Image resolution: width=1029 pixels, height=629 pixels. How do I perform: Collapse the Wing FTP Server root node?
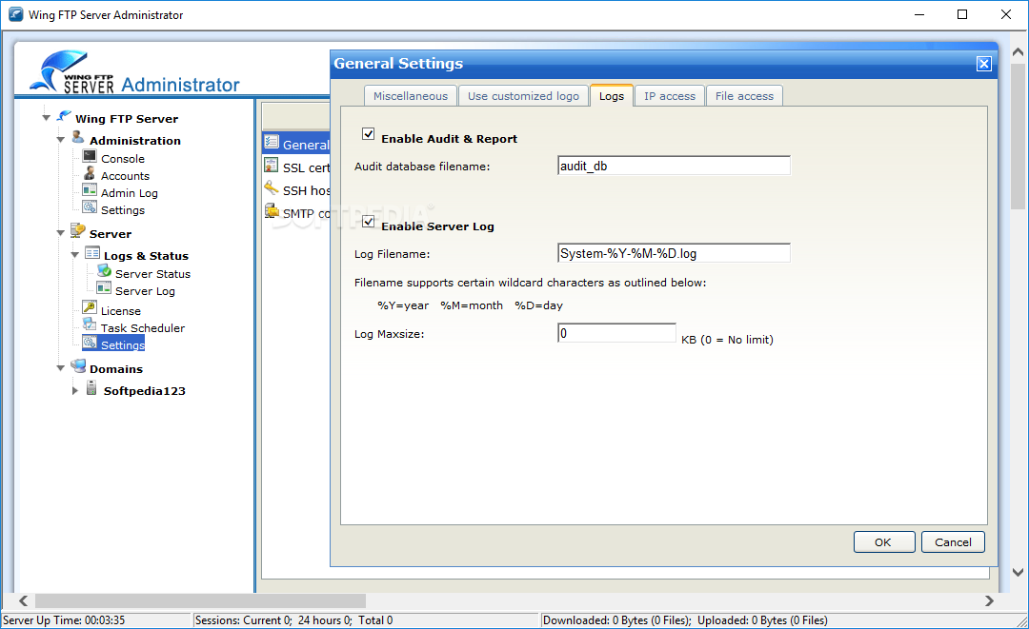pyautogui.click(x=46, y=118)
